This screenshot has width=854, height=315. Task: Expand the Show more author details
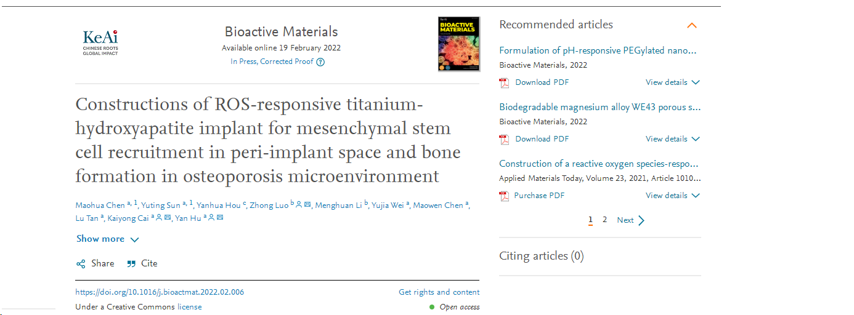tap(108, 239)
